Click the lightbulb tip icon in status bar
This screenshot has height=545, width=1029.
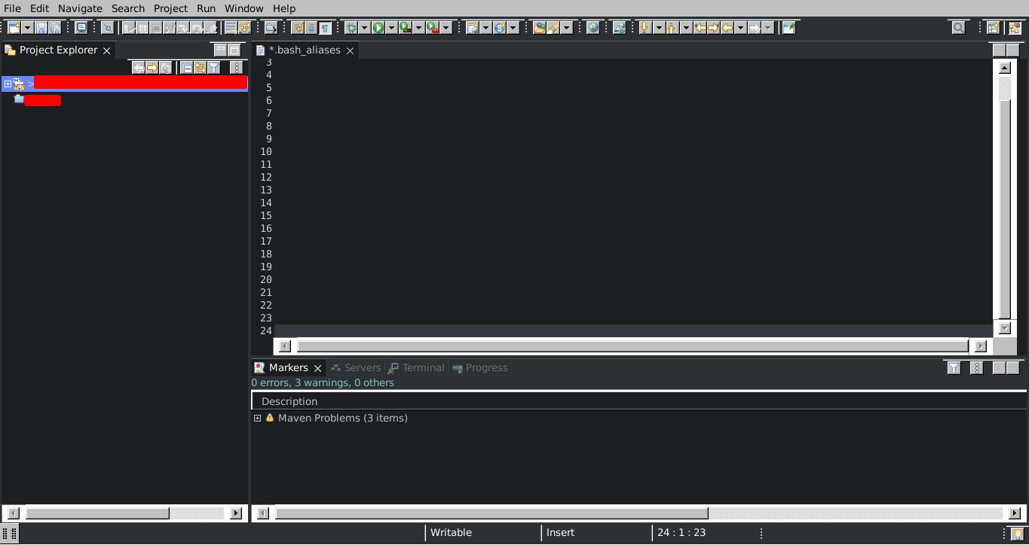tap(1016, 534)
